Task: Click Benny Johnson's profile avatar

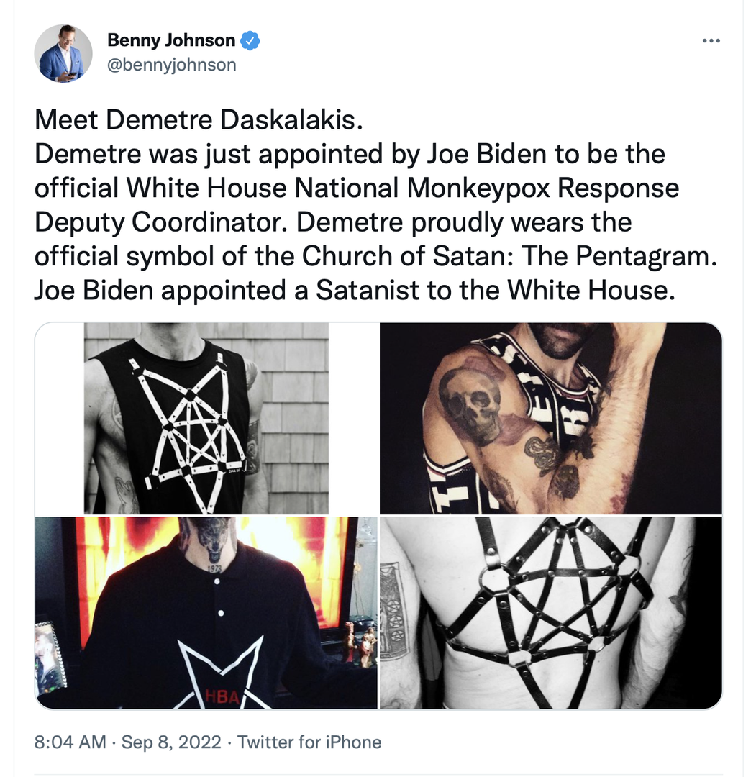Action: pyautogui.click(x=63, y=53)
